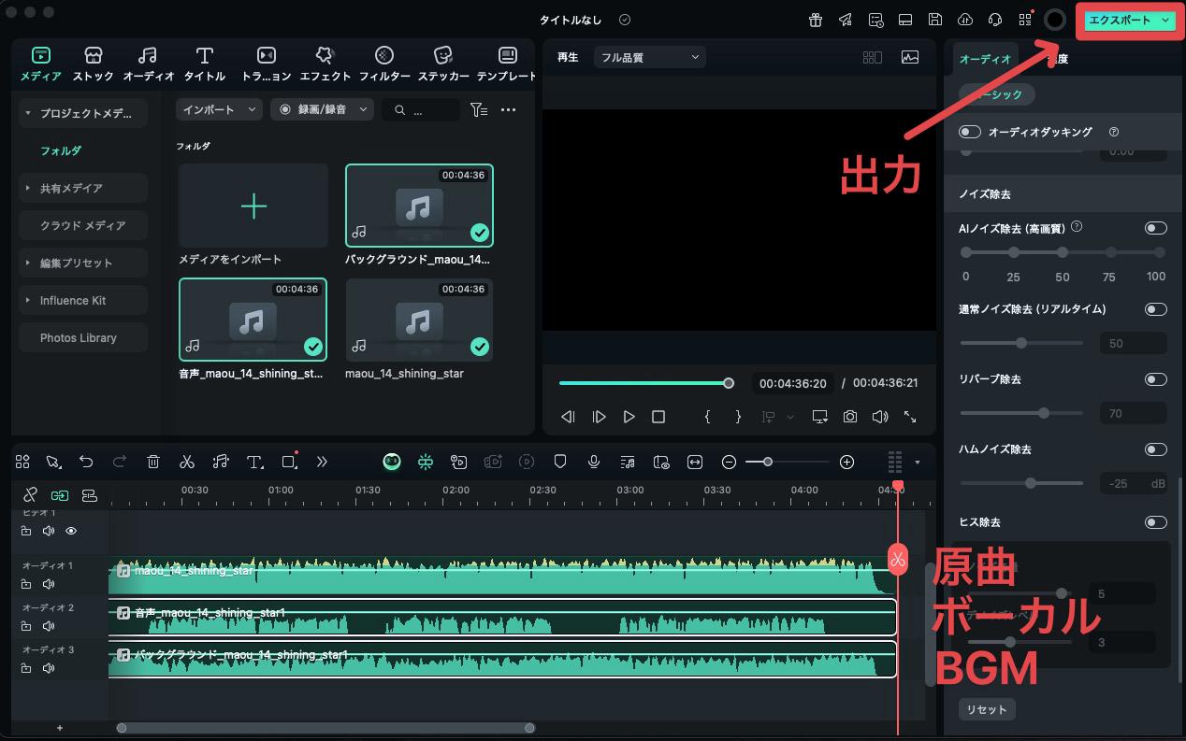Open the Effects panel icon
Screen dimensions: 1186x741
(x=325, y=63)
